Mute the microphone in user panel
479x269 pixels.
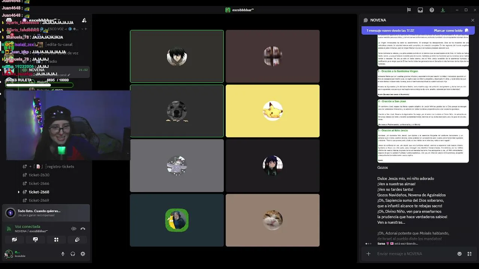pos(63,254)
